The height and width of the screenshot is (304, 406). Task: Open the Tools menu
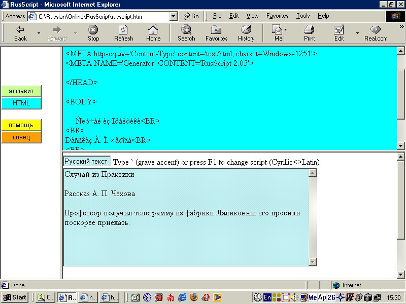[303, 16]
